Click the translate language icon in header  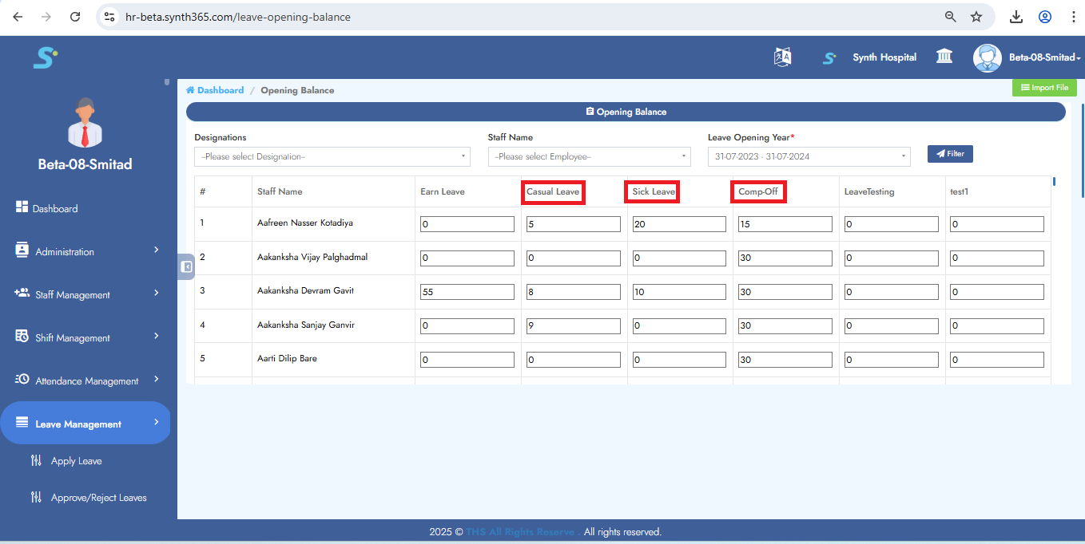coord(782,57)
